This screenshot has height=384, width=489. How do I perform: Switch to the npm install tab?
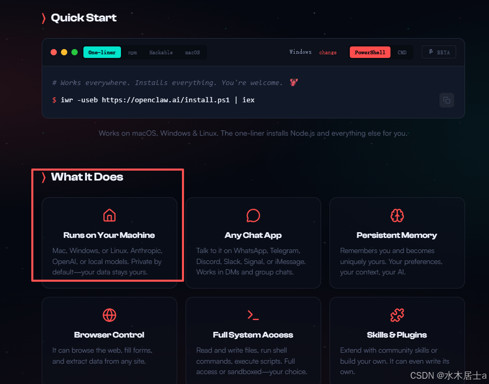[132, 53]
